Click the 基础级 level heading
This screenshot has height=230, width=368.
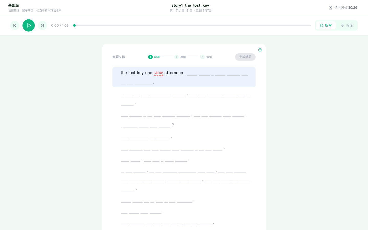[x=14, y=5]
